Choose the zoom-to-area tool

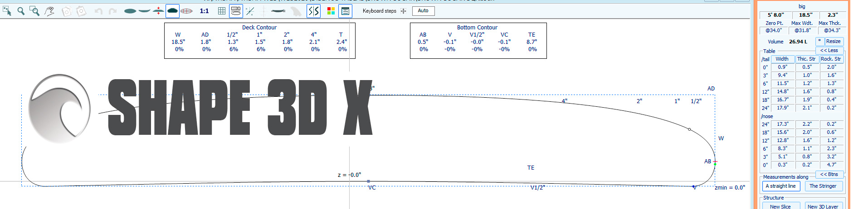tap(34, 11)
